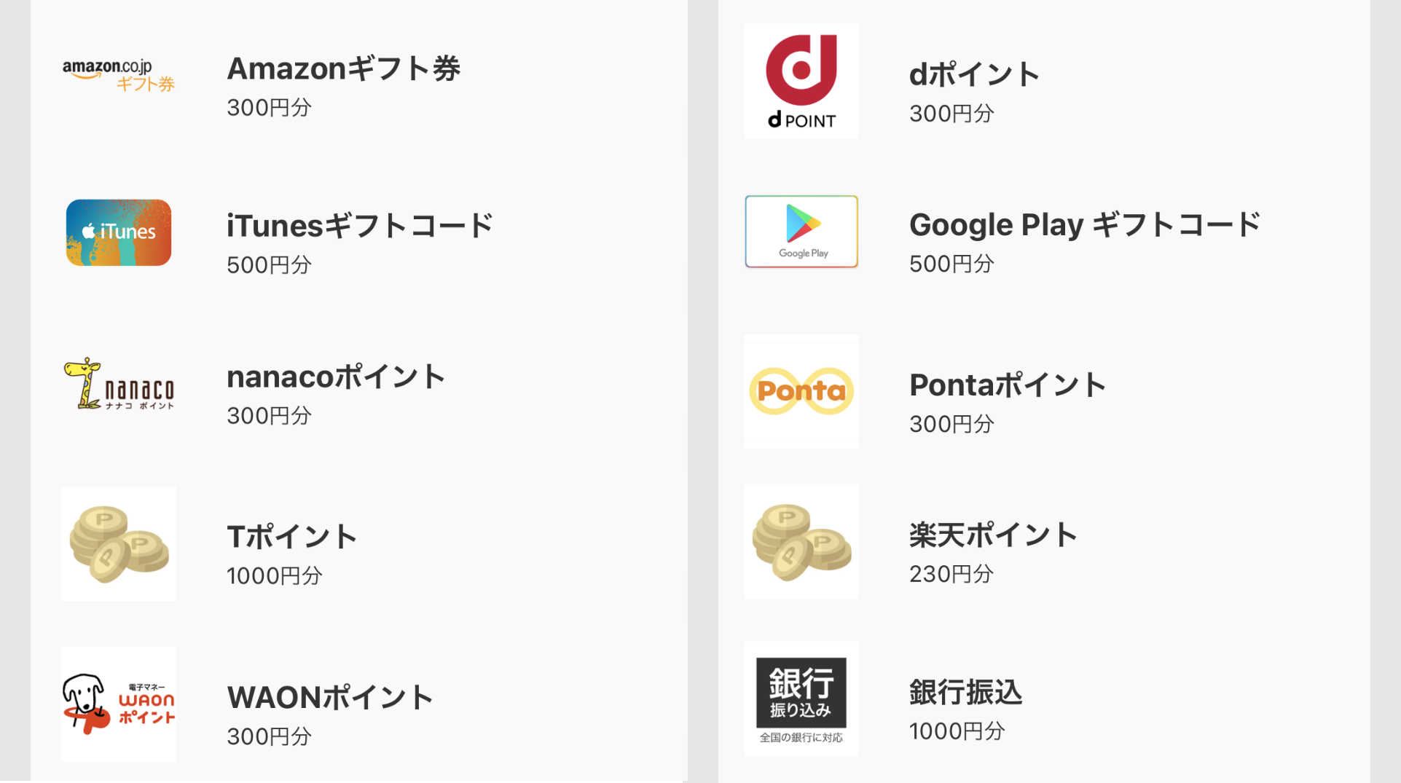Select the Tポイント title text
The image size is (1401, 783).
point(291,537)
